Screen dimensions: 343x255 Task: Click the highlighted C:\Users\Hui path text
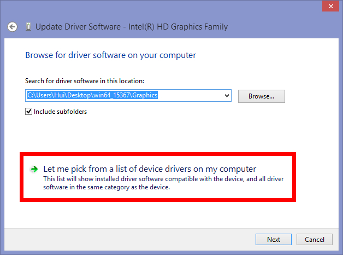92,95
